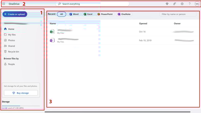The height and width of the screenshot is (113, 201).
Task: Filter recent files by Word
Action: [x=74, y=14]
